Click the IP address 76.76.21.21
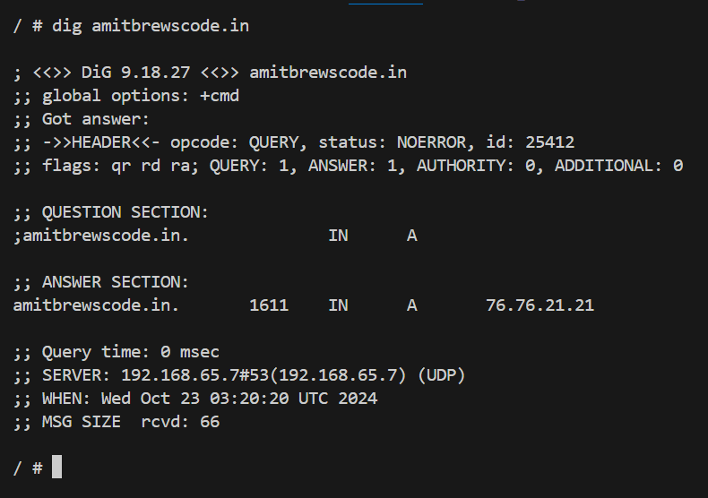This screenshot has height=498, width=708. pos(540,305)
